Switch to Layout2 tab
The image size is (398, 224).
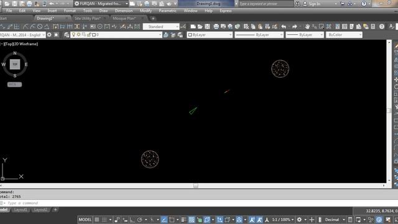[40, 210]
